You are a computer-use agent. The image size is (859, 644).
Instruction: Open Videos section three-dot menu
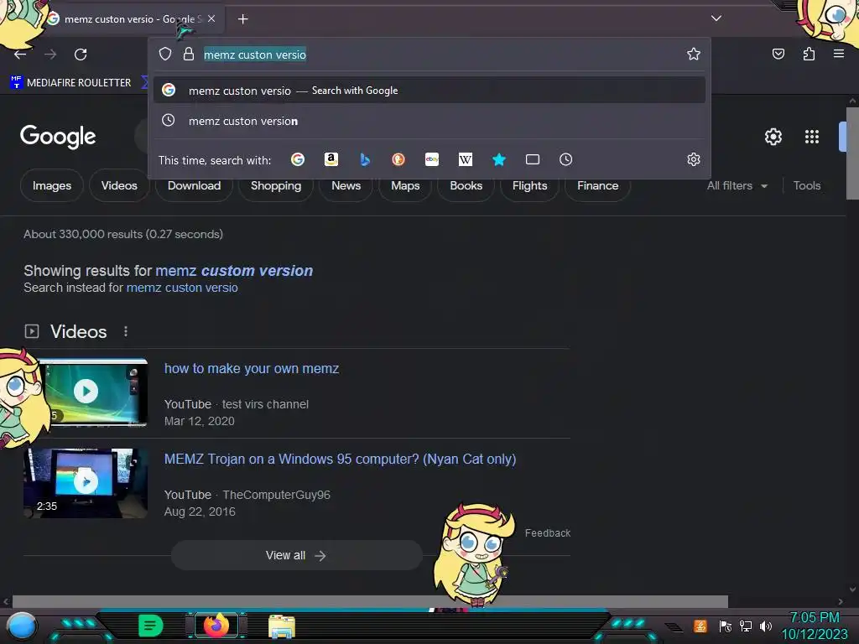click(x=126, y=331)
